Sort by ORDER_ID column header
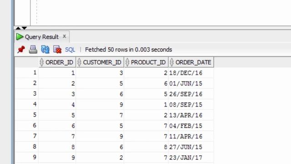Screen dimensions: 291x164 [57, 62]
